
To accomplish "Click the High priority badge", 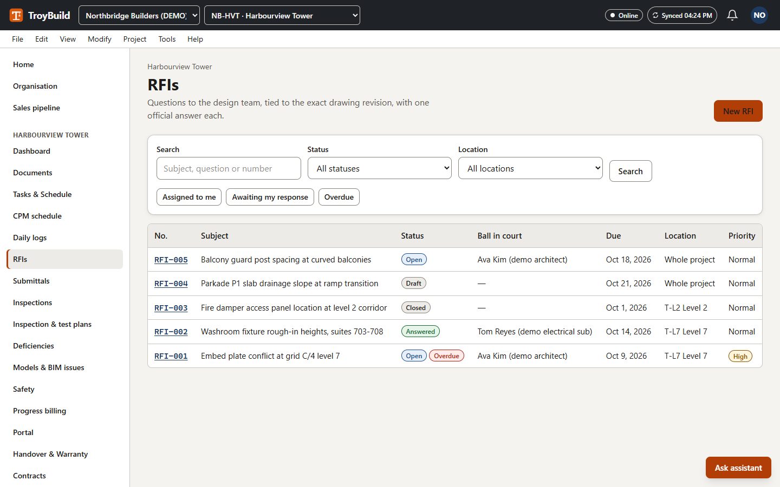I will click(x=740, y=356).
